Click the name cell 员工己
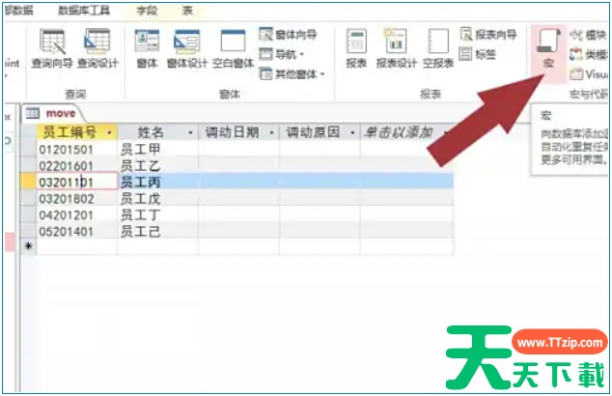Viewport: 612px width, 396px height. pos(158,231)
